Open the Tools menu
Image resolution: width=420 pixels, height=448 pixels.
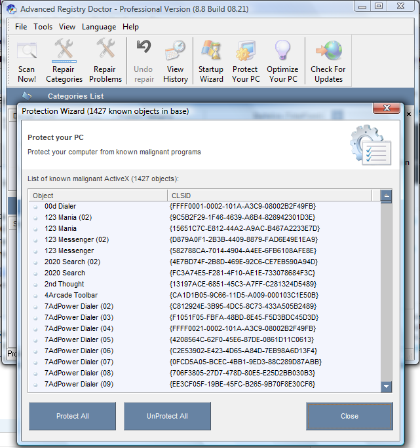coord(43,27)
